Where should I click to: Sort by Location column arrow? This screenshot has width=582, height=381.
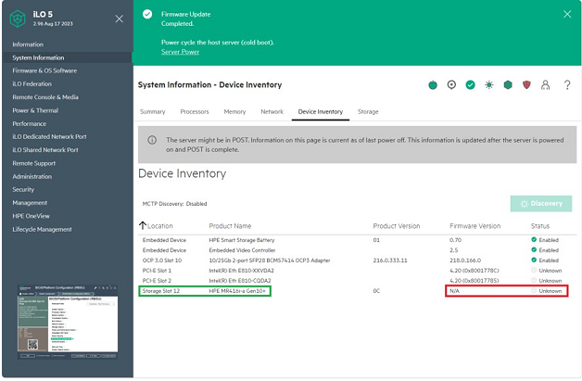(x=143, y=225)
